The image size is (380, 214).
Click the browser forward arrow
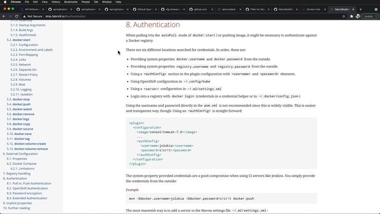point(10,16)
